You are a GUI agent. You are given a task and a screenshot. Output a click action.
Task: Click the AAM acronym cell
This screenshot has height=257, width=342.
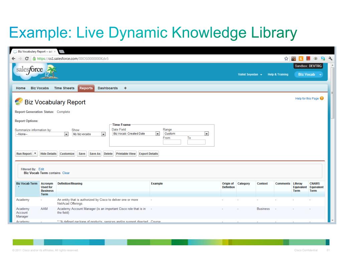(x=44, y=209)
